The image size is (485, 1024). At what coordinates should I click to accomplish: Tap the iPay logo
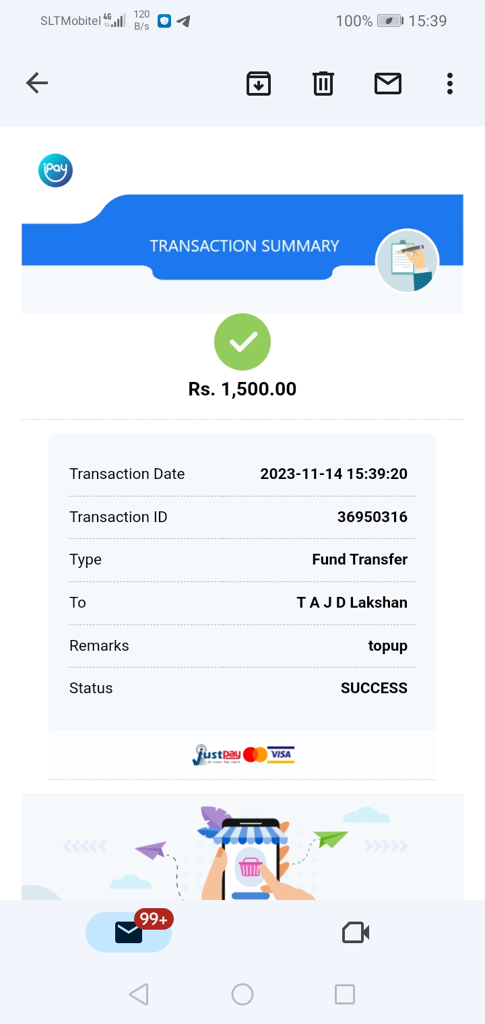[x=55, y=170]
